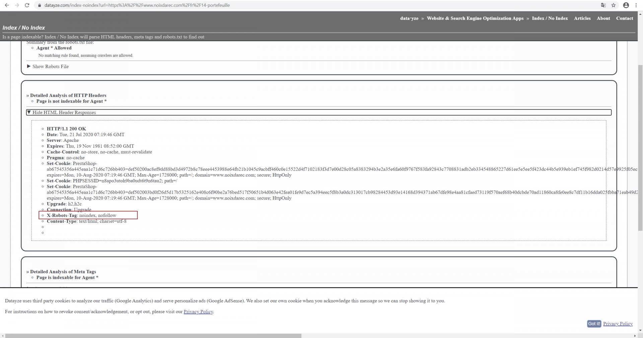Viewport: 643px width, 338px height.
Task: Click the horizontal scrollbar thumb
Action: (x=153, y=336)
